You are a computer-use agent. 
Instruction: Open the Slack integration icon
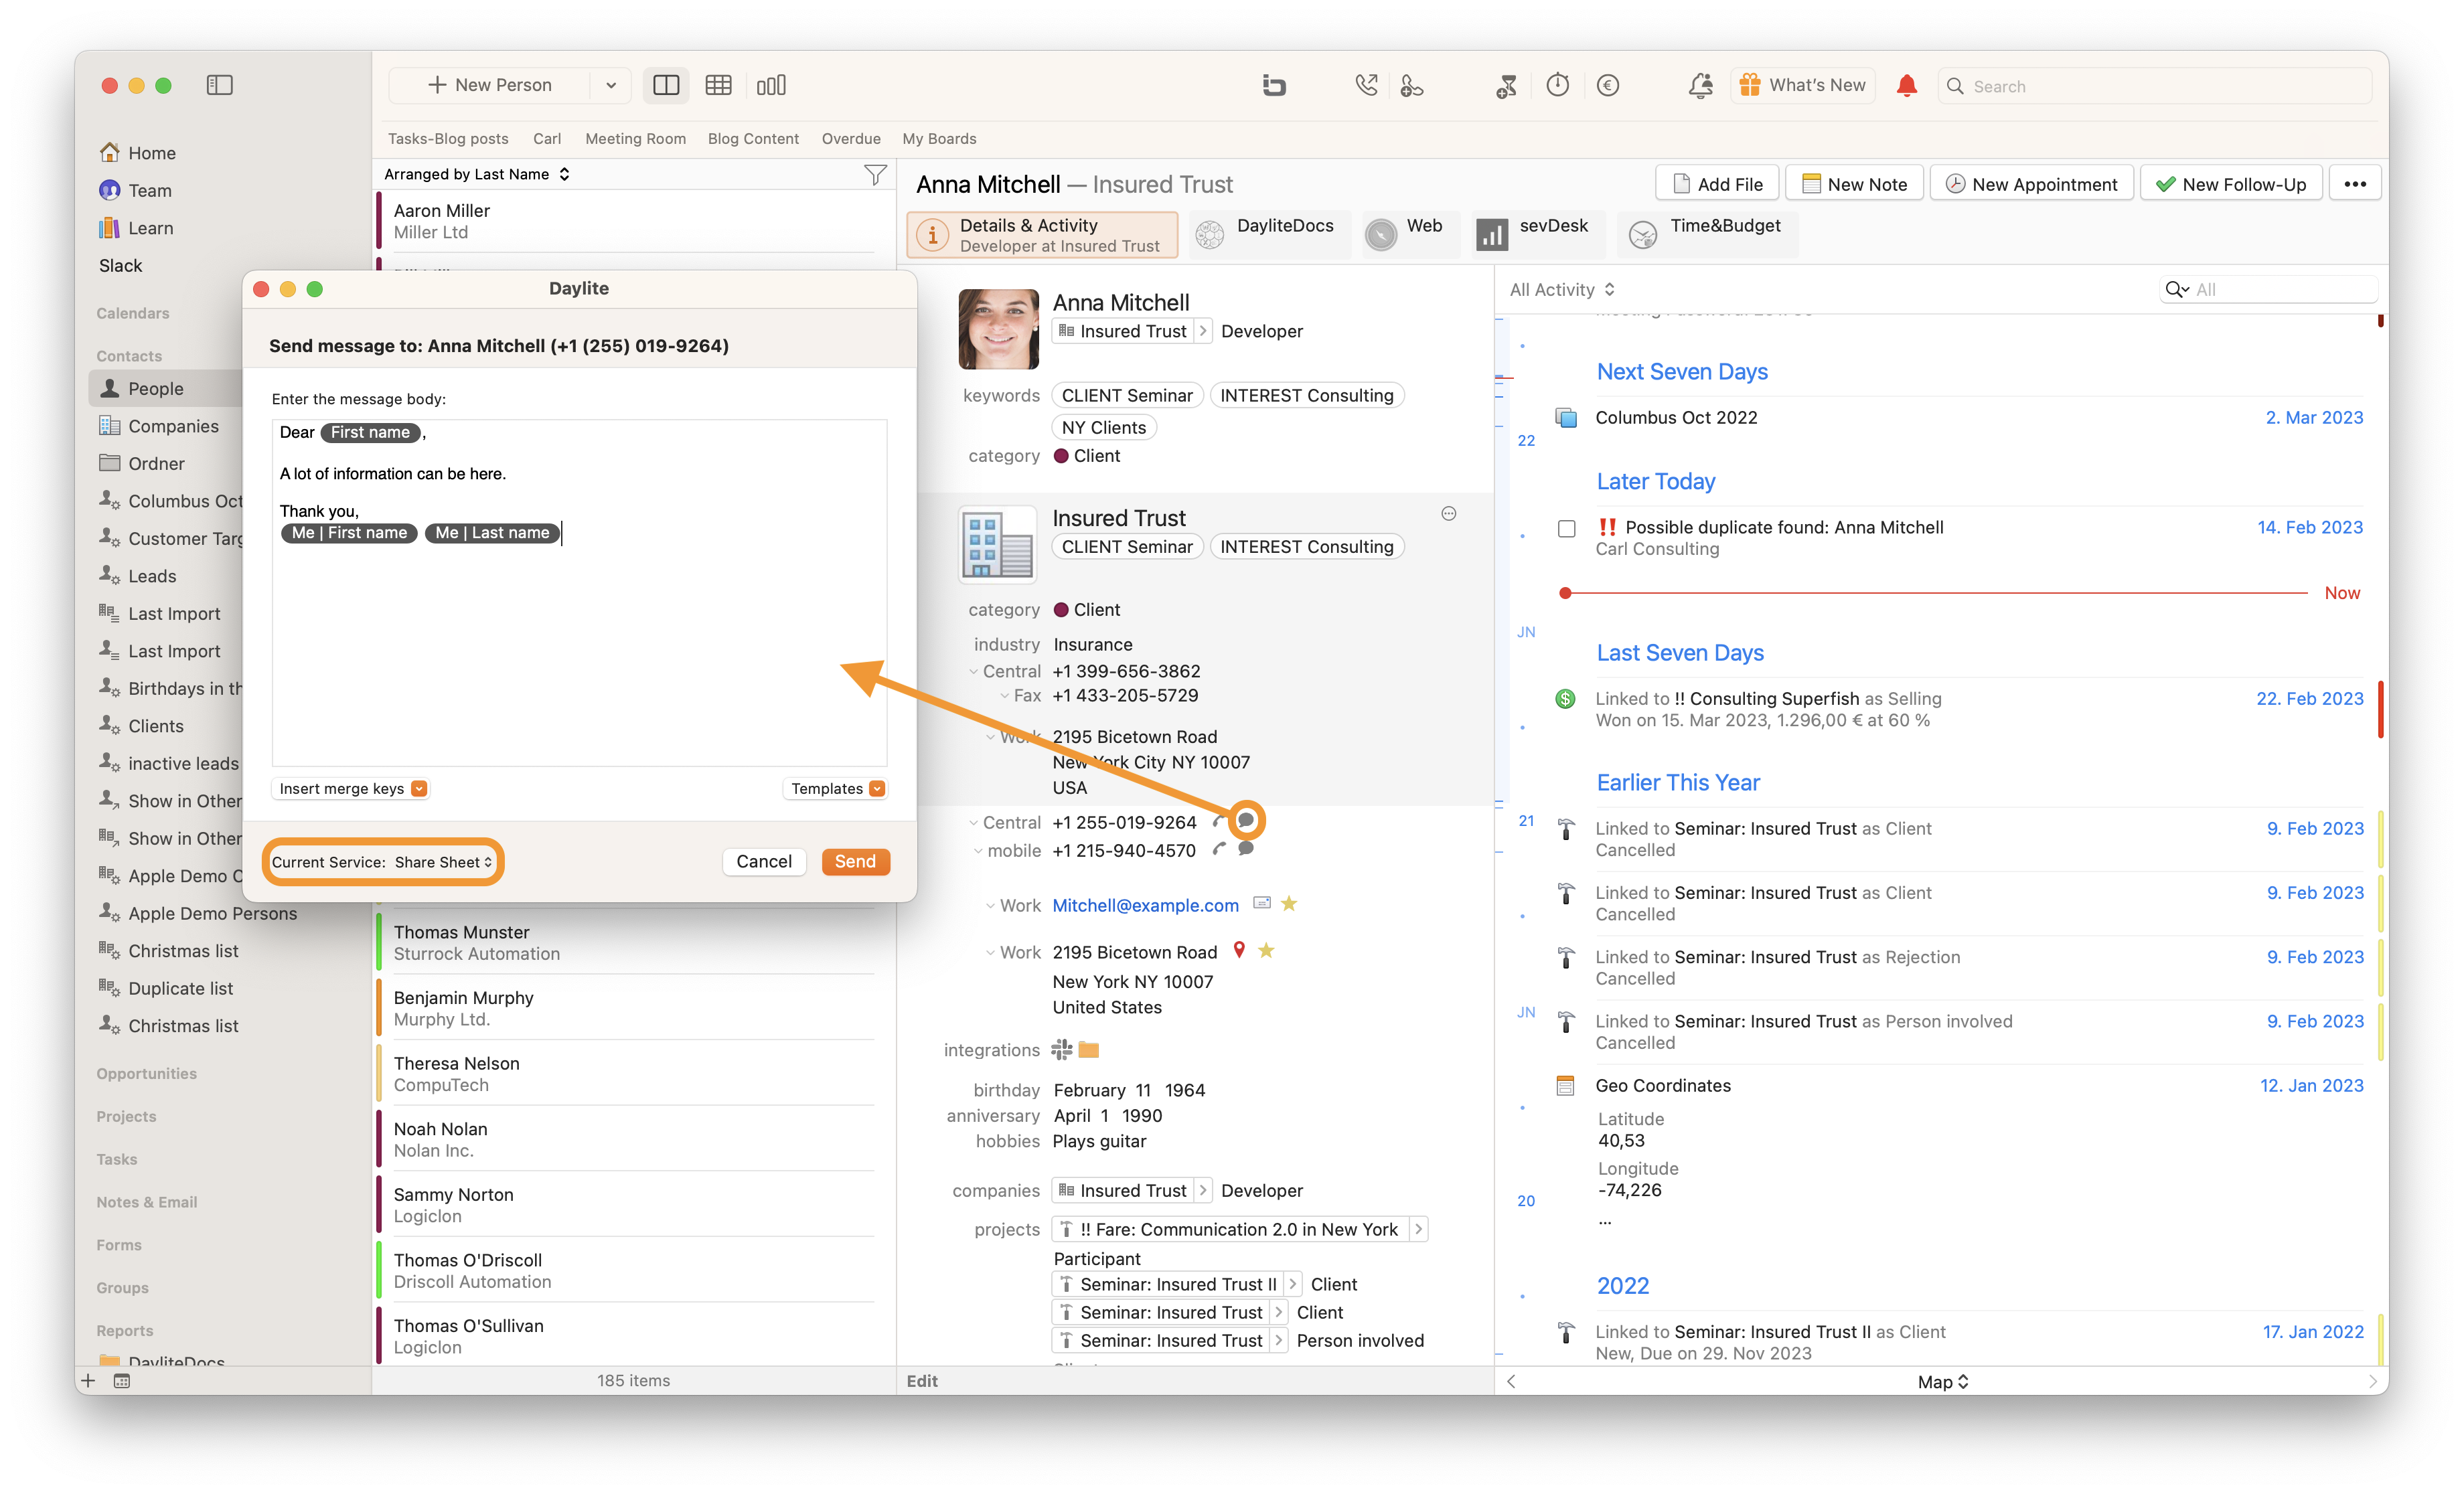tap(1061, 1049)
